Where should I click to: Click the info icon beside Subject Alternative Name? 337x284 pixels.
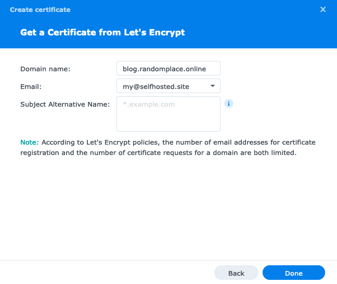click(229, 104)
